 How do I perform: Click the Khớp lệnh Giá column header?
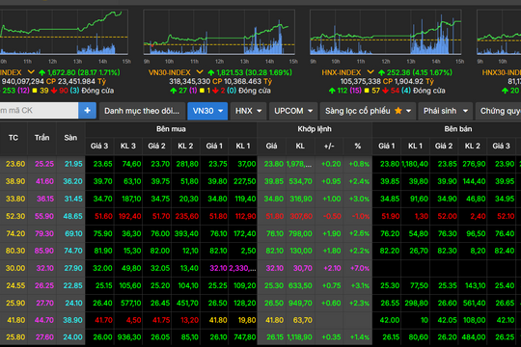pos(271,147)
